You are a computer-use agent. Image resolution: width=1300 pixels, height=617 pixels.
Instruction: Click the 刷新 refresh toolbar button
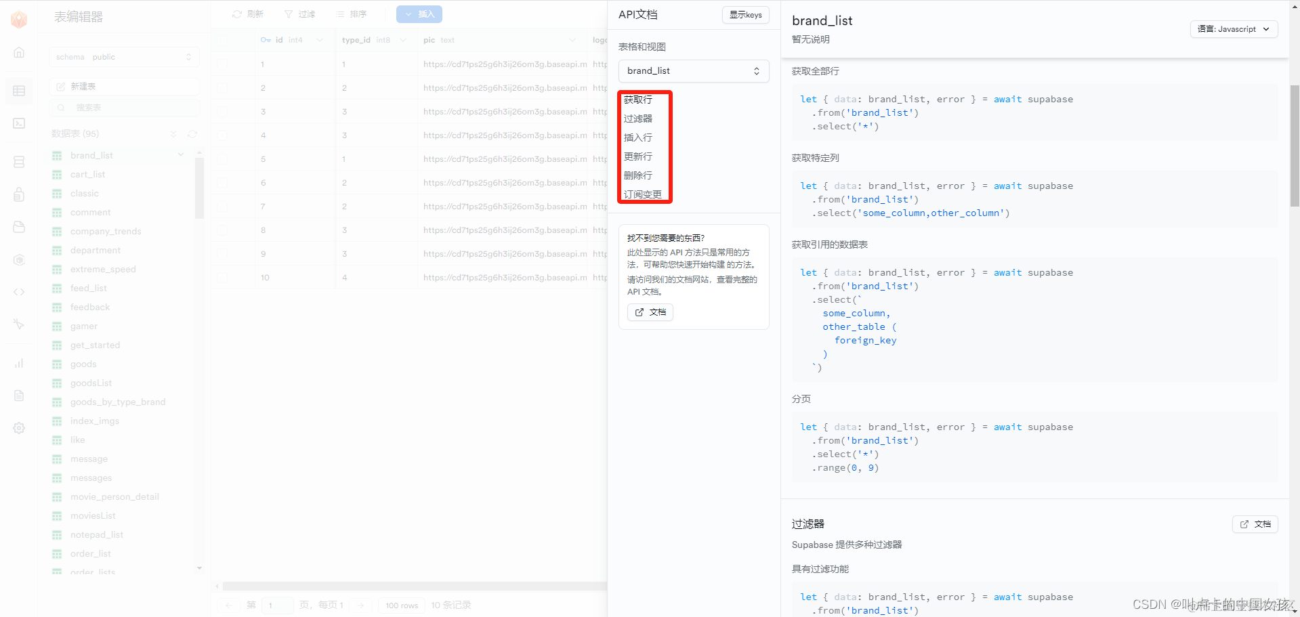click(x=248, y=14)
